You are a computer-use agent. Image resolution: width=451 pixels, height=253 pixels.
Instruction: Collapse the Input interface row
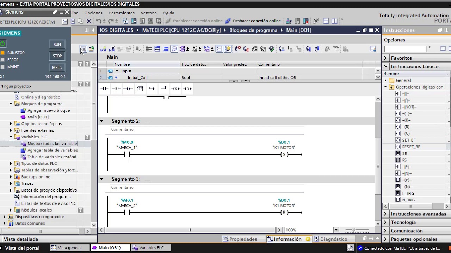coord(117,71)
